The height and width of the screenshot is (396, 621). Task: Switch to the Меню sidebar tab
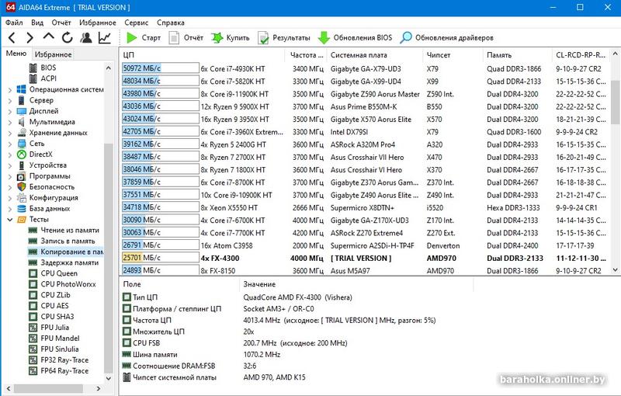coord(16,54)
